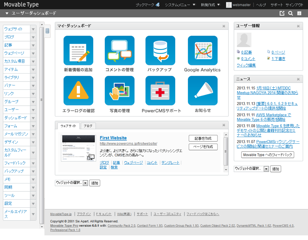Screen dimensions: 308x240
Task: Click the external link icon in header bar
Action: [x=282, y=13]
